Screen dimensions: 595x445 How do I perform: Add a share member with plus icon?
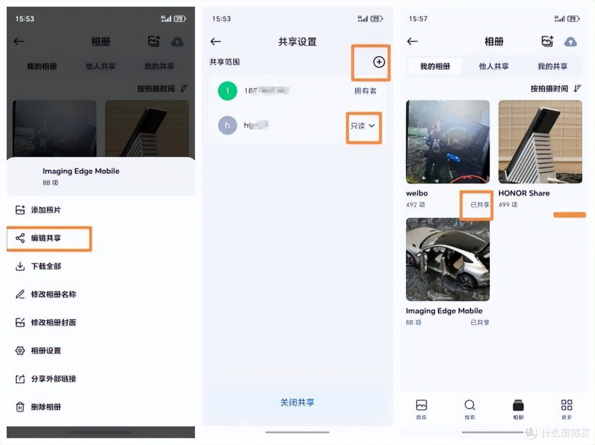pyautogui.click(x=378, y=62)
